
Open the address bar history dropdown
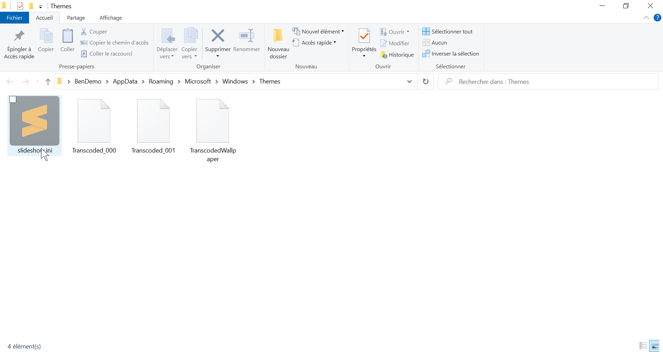(x=410, y=82)
